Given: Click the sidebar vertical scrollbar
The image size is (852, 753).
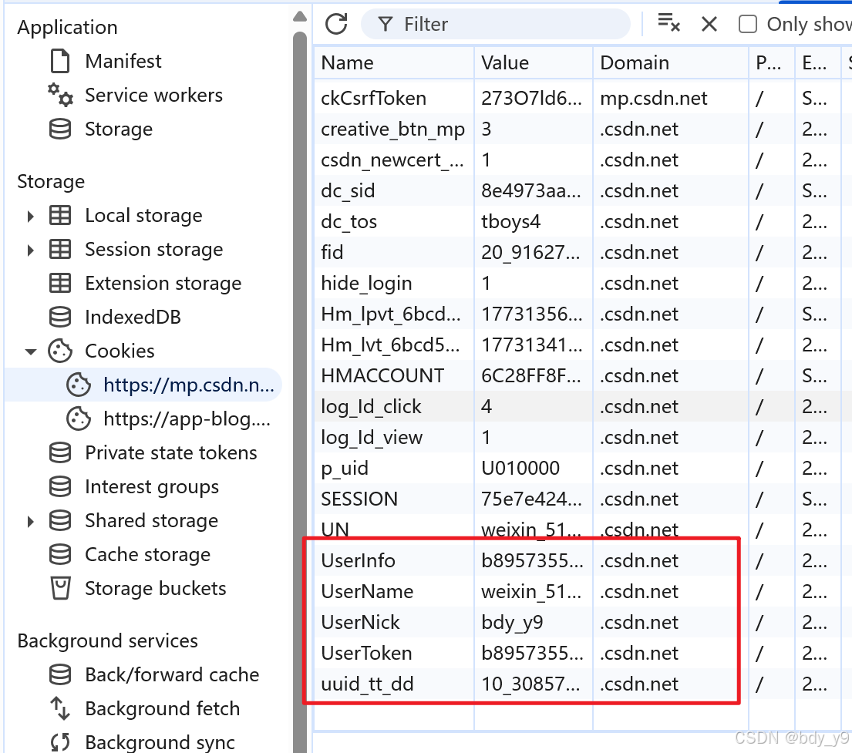Looking at the screenshot, I should [300, 392].
